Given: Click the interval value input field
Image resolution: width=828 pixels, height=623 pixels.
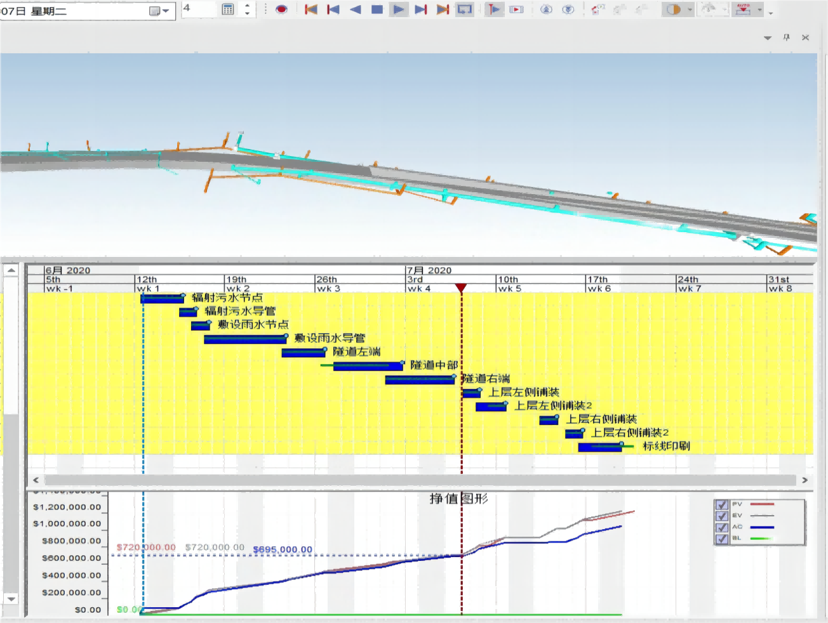Looking at the screenshot, I should pos(198,9).
